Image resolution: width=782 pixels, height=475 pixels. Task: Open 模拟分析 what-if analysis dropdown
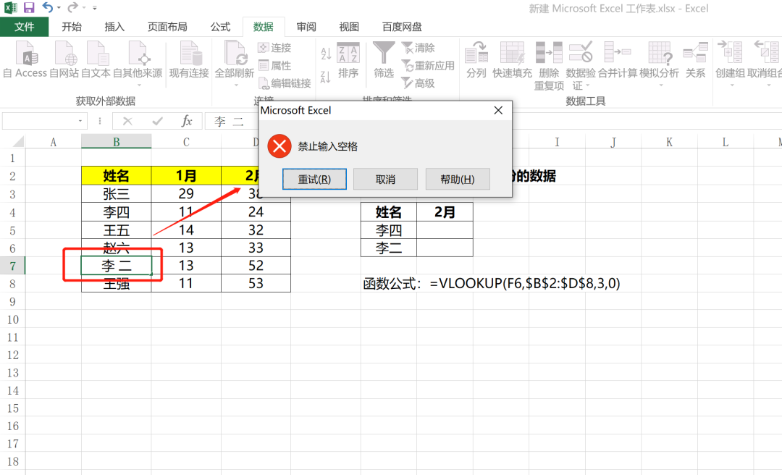(x=660, y=64)
